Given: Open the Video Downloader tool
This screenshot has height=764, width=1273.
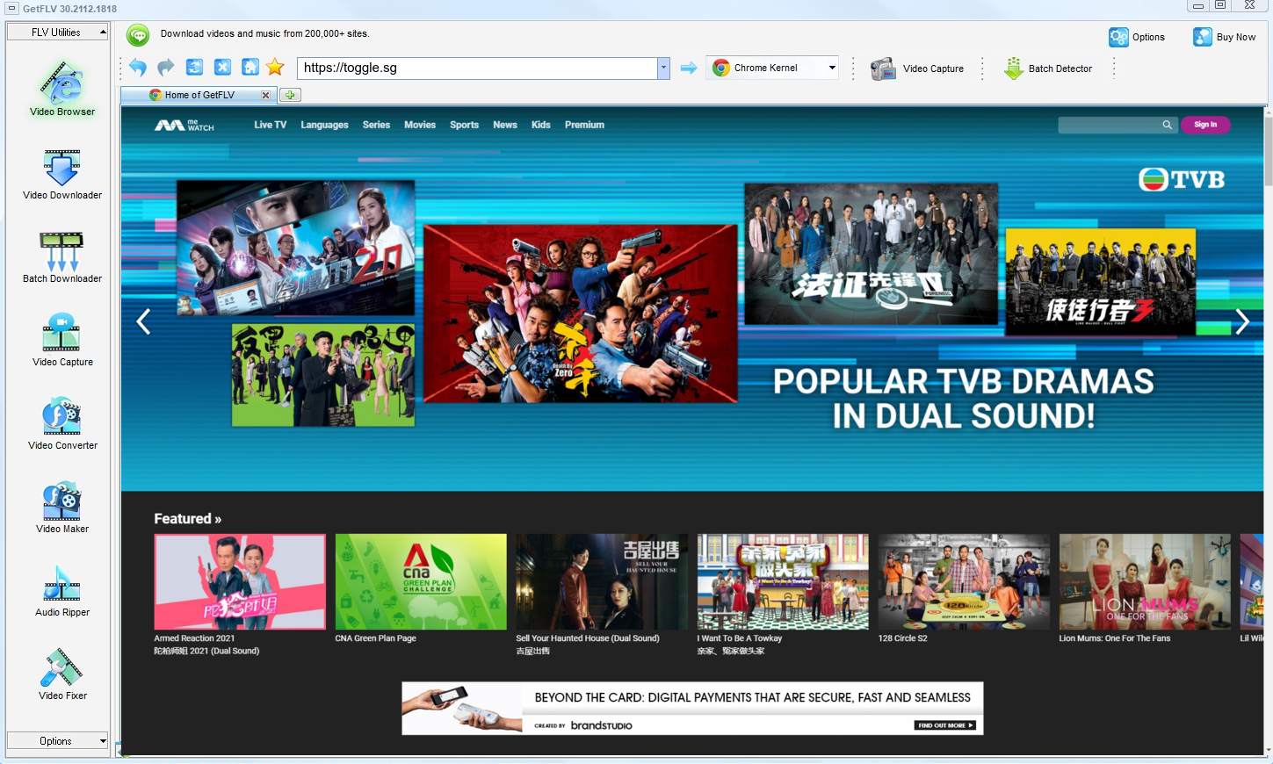Looking at the screenshot, I should [x=61, y=174].
